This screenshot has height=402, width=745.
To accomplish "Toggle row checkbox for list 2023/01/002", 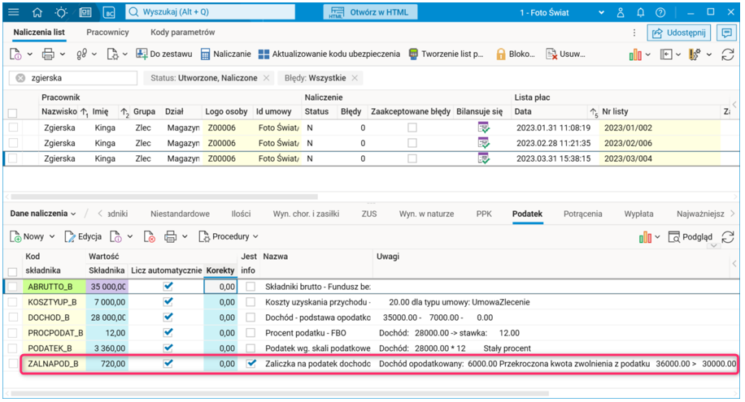I will 13,128.
